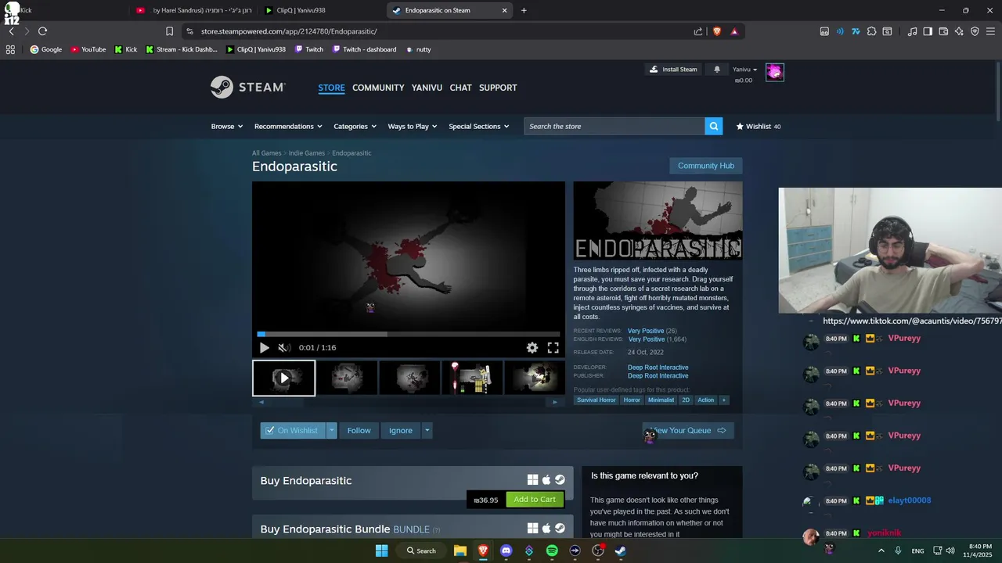Click the Brave Rewards triangle icon
This screenshot has width=1002, height=563.
pyautogui.click(x=734, y=31)
